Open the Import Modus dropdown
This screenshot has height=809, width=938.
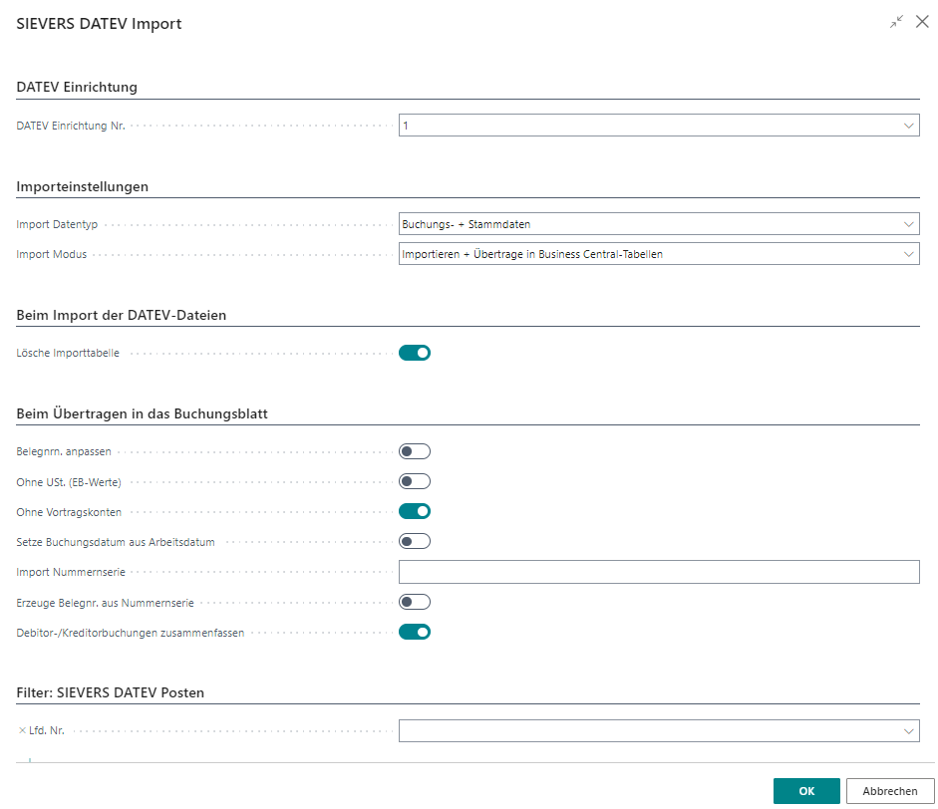(x=908, y=254)
